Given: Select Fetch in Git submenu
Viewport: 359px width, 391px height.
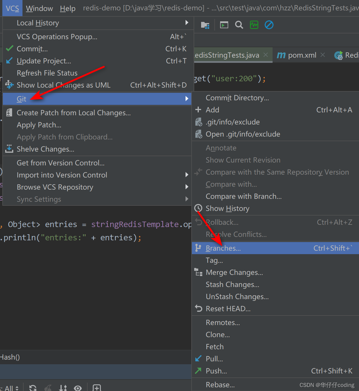Looking at the screenshot, I should [275, 347].
